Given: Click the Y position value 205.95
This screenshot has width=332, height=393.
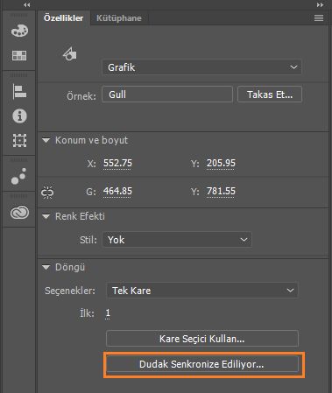Looking at the screenshot, I should click(x=221, y=163).
